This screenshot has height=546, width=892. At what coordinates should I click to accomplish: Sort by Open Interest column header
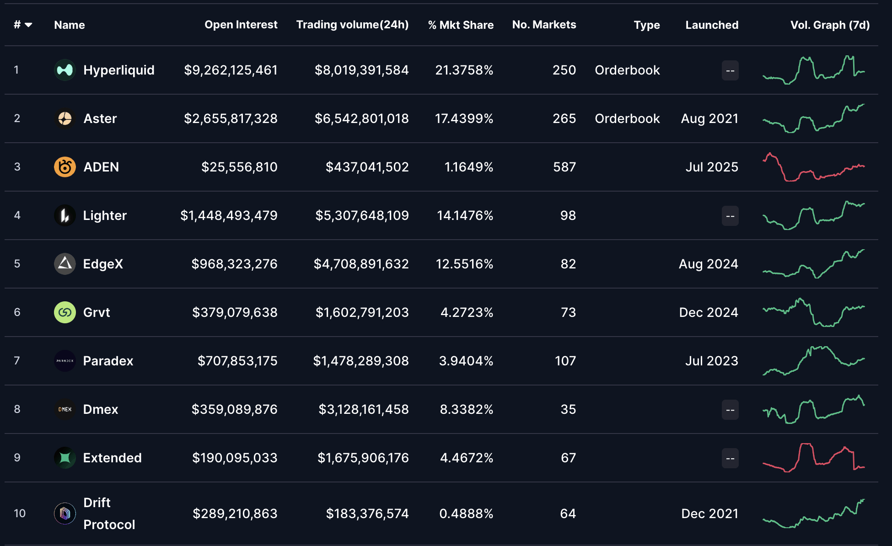[x=241, y=25]
